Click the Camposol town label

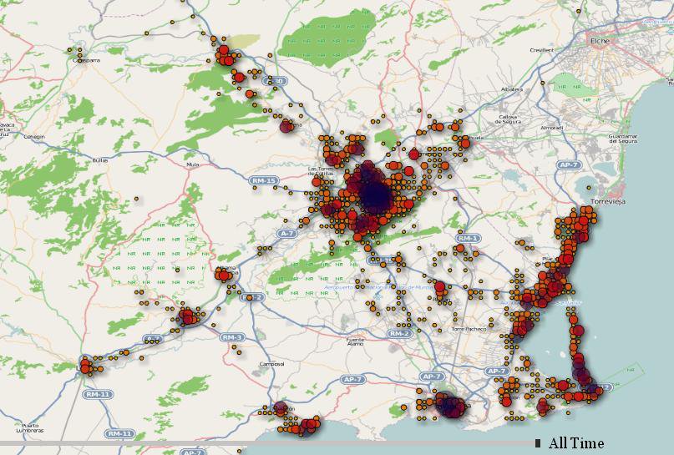click(x=272, y=364)
